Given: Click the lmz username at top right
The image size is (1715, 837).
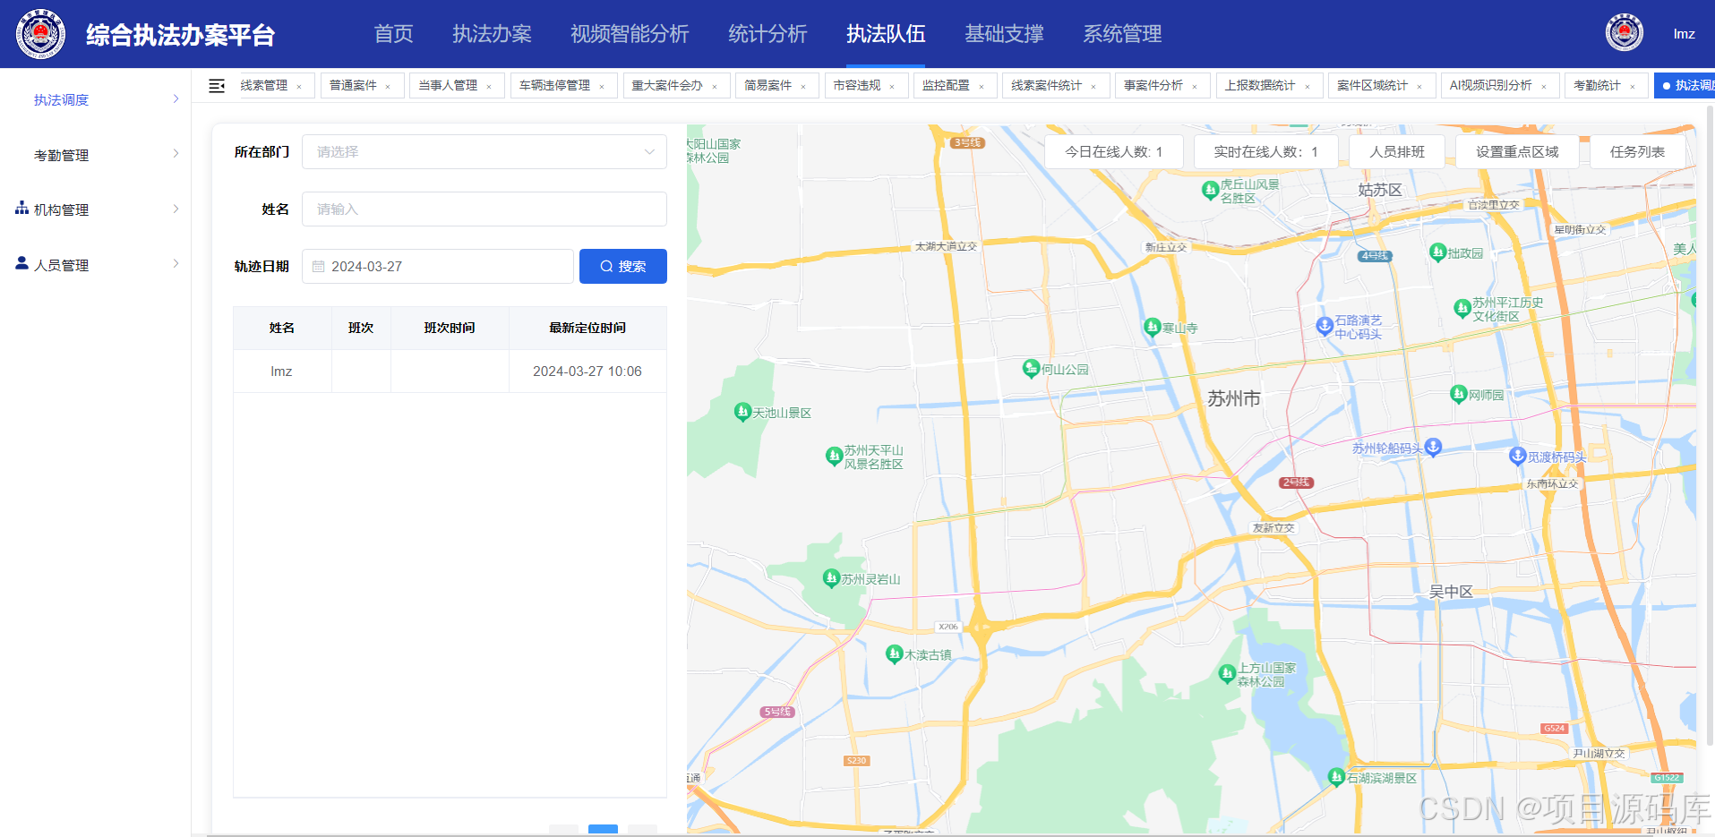Looking at the screenshot, I should pos(1684,34).
